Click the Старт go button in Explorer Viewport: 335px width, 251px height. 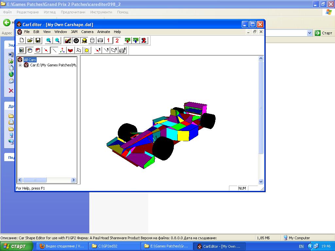point(323,33)
